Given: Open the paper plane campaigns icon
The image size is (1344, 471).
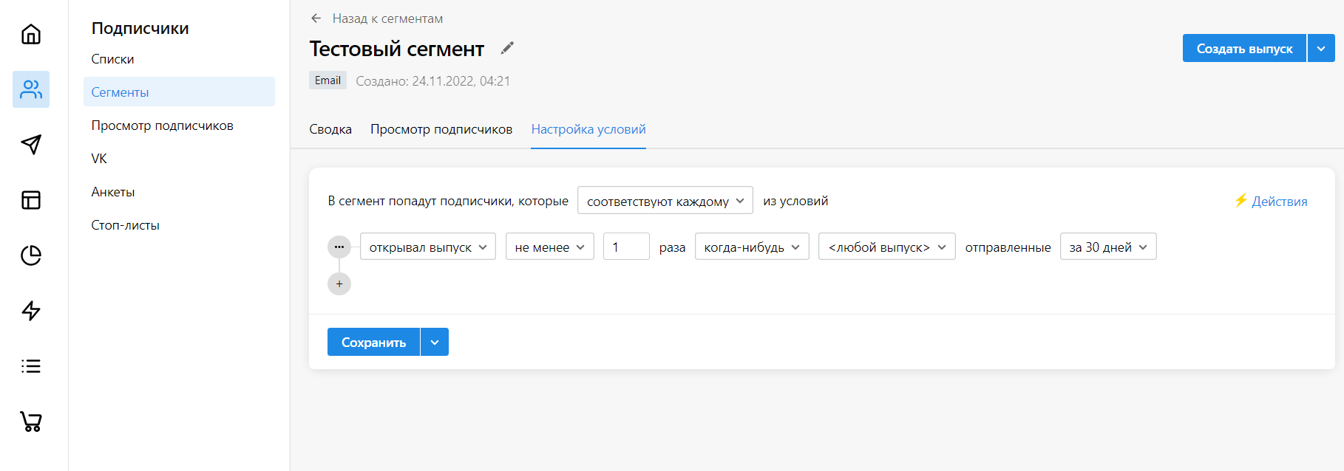Looking at the screenshot, I should pyautogui.click(x=31, y=145).
